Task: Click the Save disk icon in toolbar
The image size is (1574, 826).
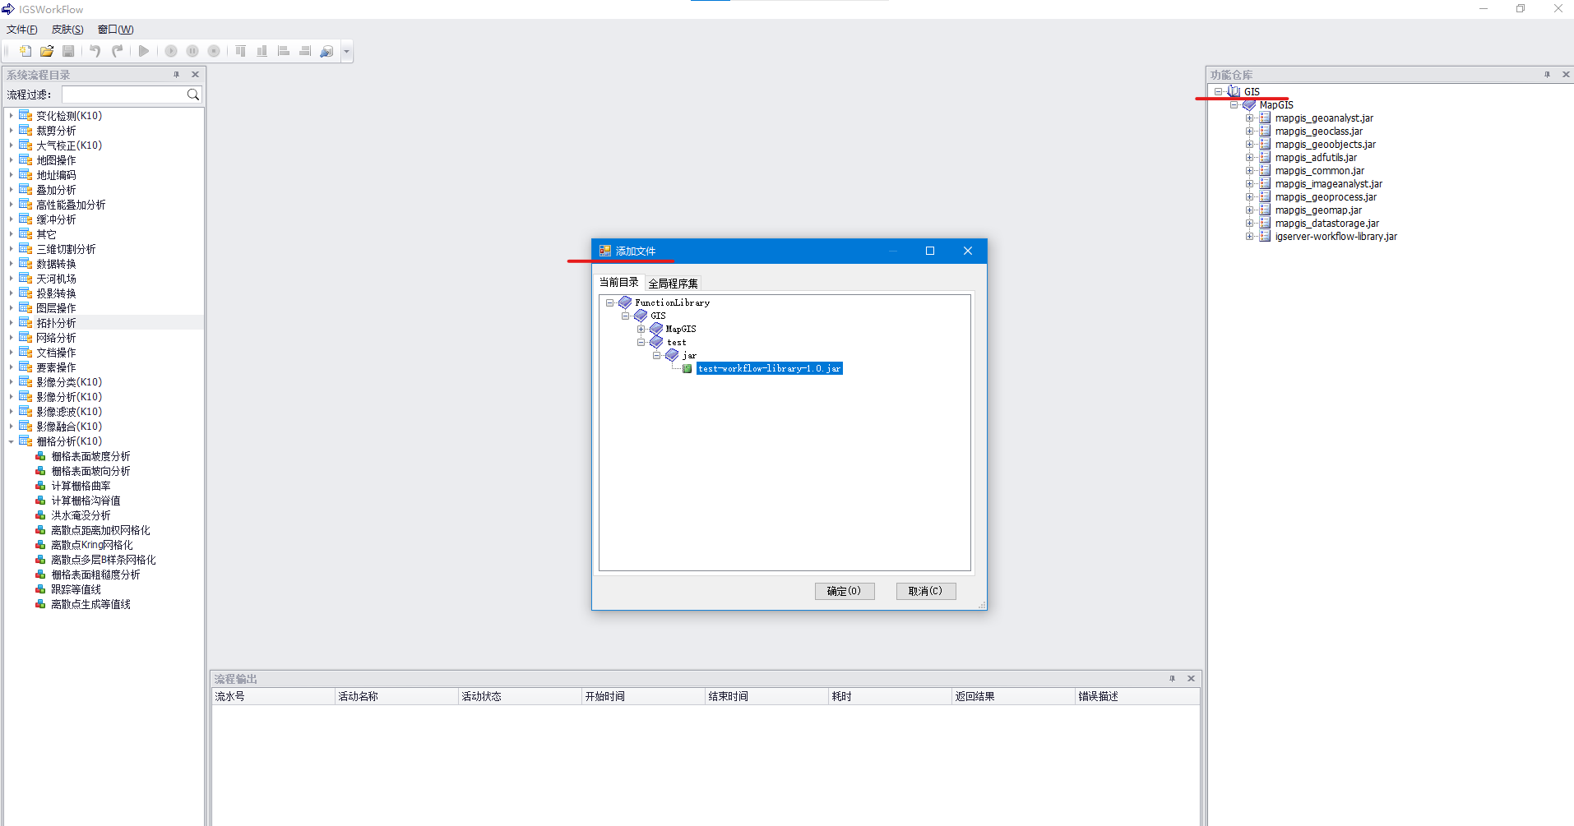Action: click(68, 51)
